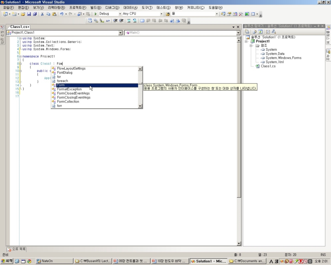
Task: Select FormatException in the IntelliSense list
Action: pos(69,89)
